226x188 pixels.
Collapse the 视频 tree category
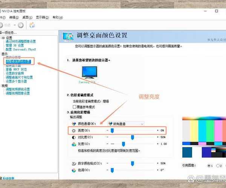(5, 86)
